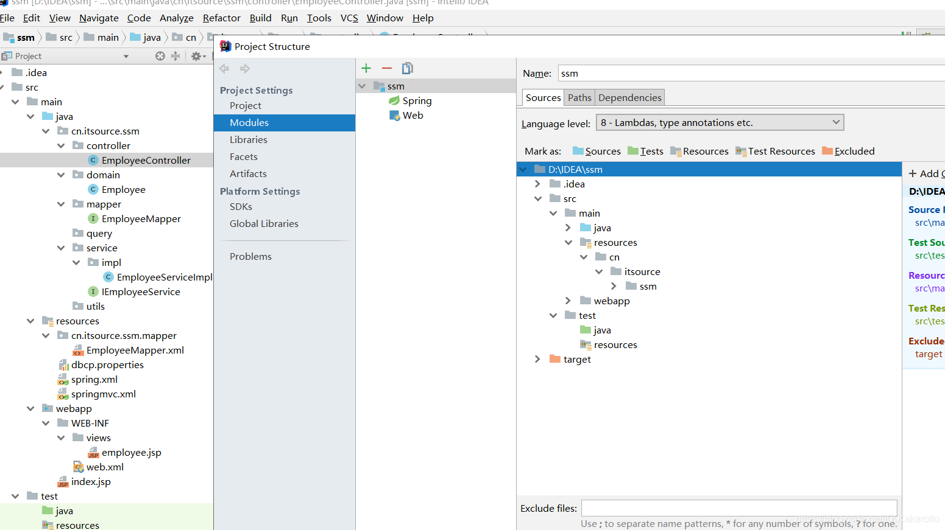The width and height of the screenshot is (945, 530).
Task: Click the src breadcrumb in navigation bar
Action: click(59, 38)
